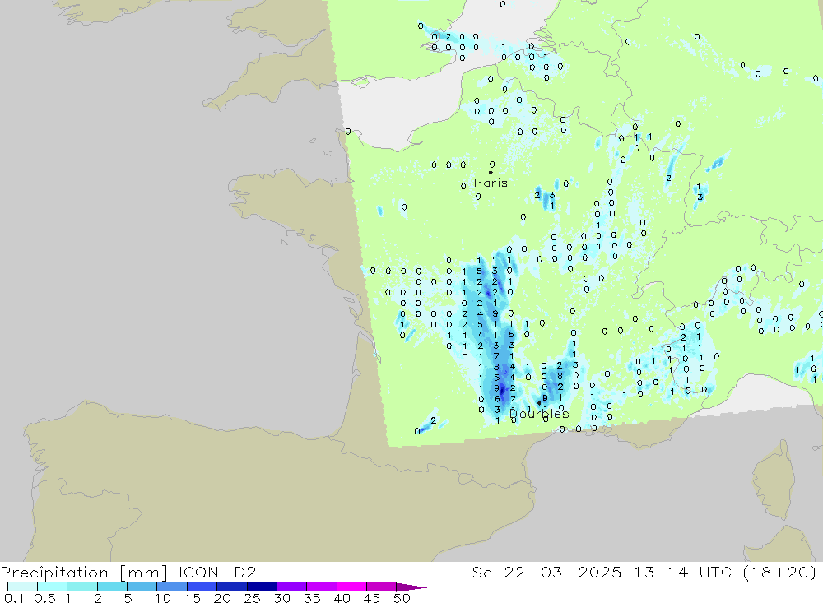
Task: Select the 5–10 mm legend swatch
Action: pos(142,587)
